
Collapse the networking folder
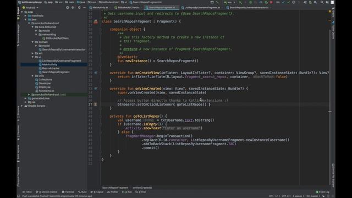36,35
